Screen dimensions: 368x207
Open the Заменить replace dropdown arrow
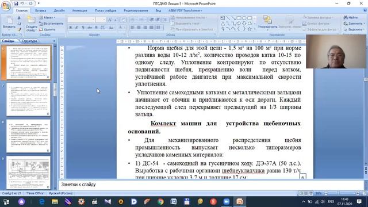tap(364, 24)
